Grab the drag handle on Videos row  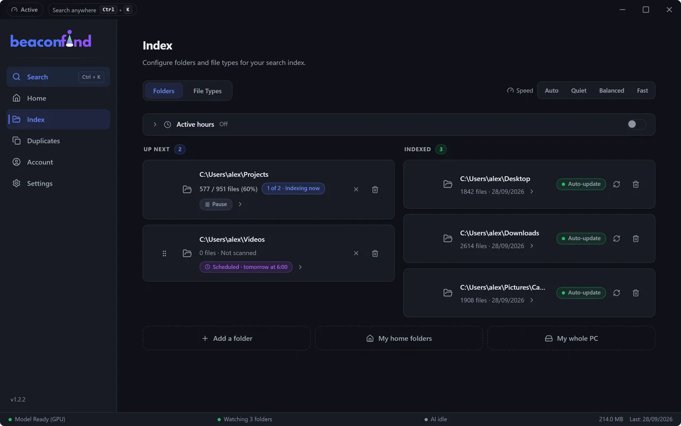tap(164, 253)
